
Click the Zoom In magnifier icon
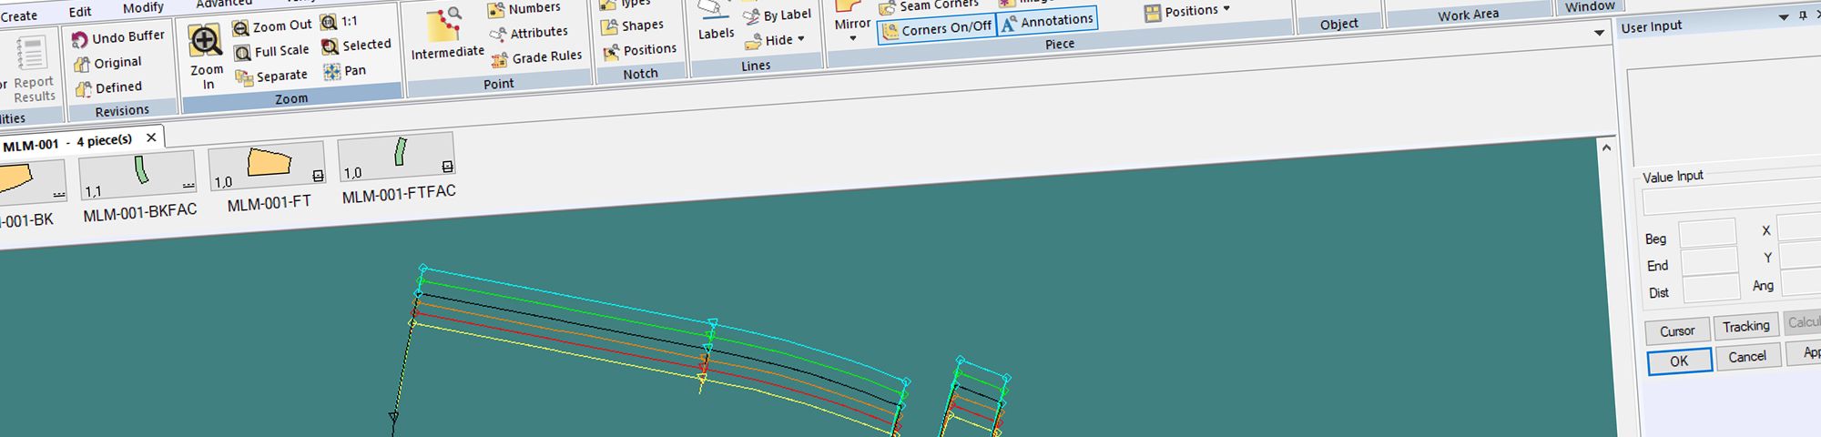click(x=204, y=41)
